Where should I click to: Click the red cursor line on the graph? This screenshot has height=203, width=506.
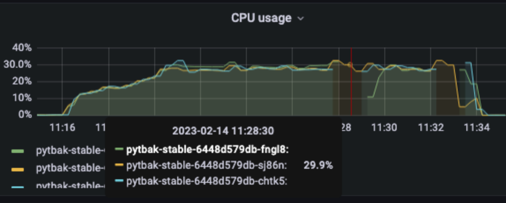pos(351,81)
